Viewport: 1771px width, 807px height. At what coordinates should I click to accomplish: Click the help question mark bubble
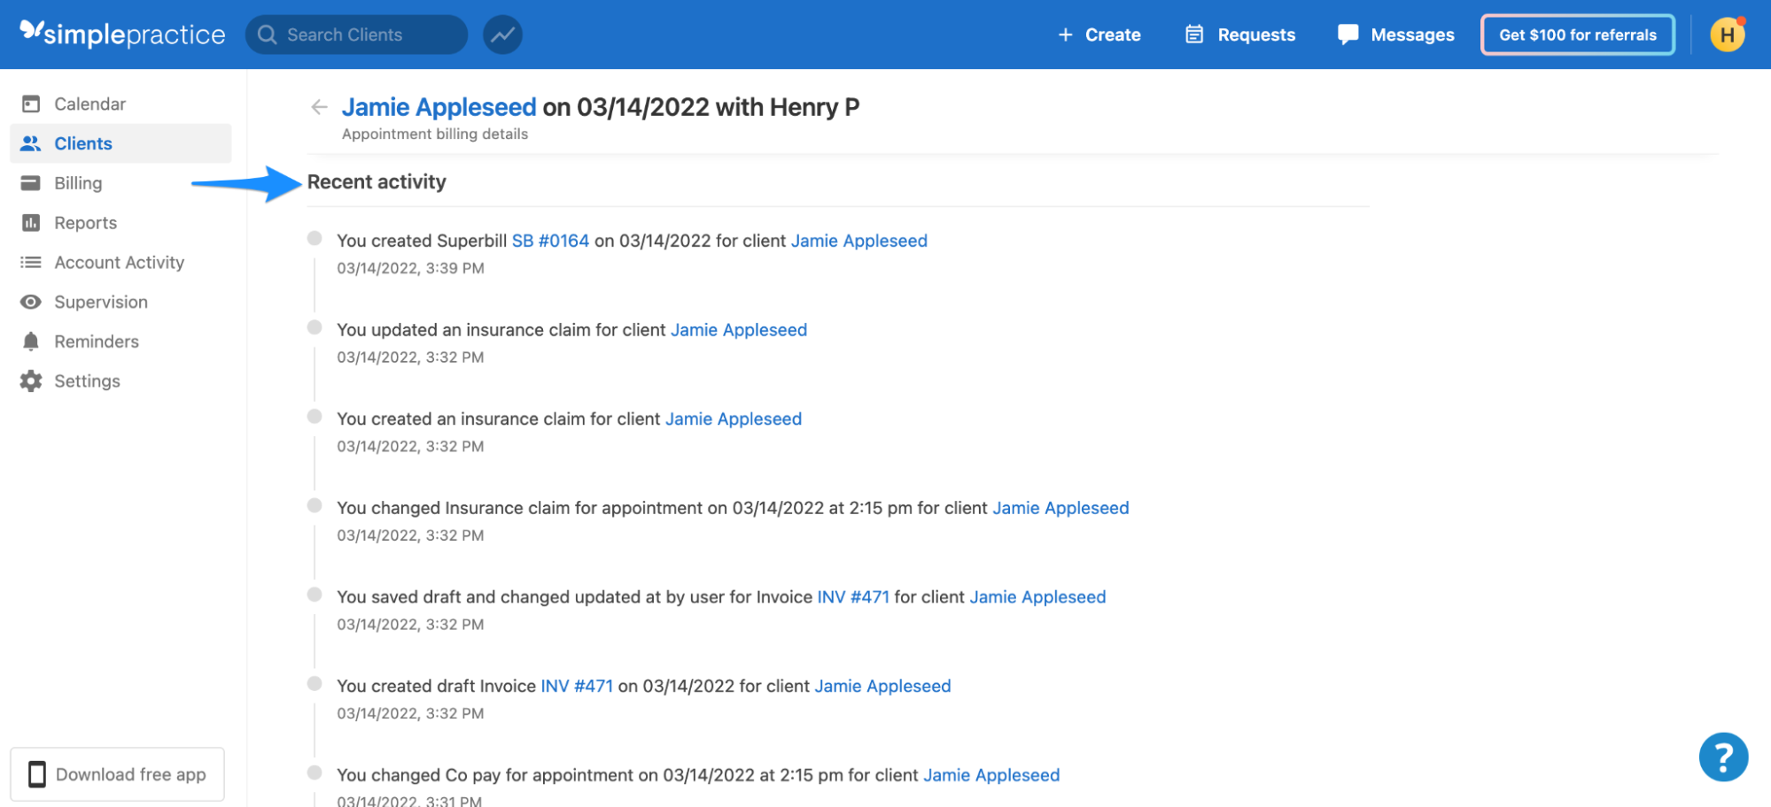point(1722,757)
